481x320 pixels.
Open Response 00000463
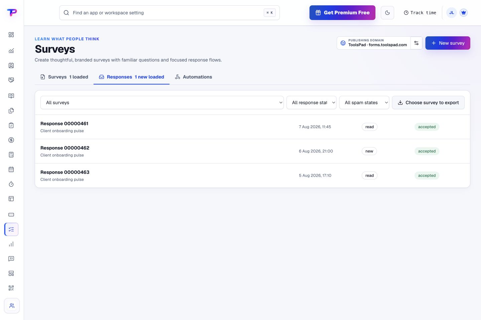(x=253, y=176)
